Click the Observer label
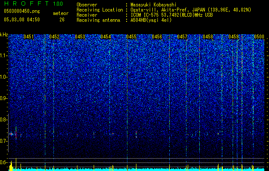This screenshot has height=171, width=269. (87, 5)
